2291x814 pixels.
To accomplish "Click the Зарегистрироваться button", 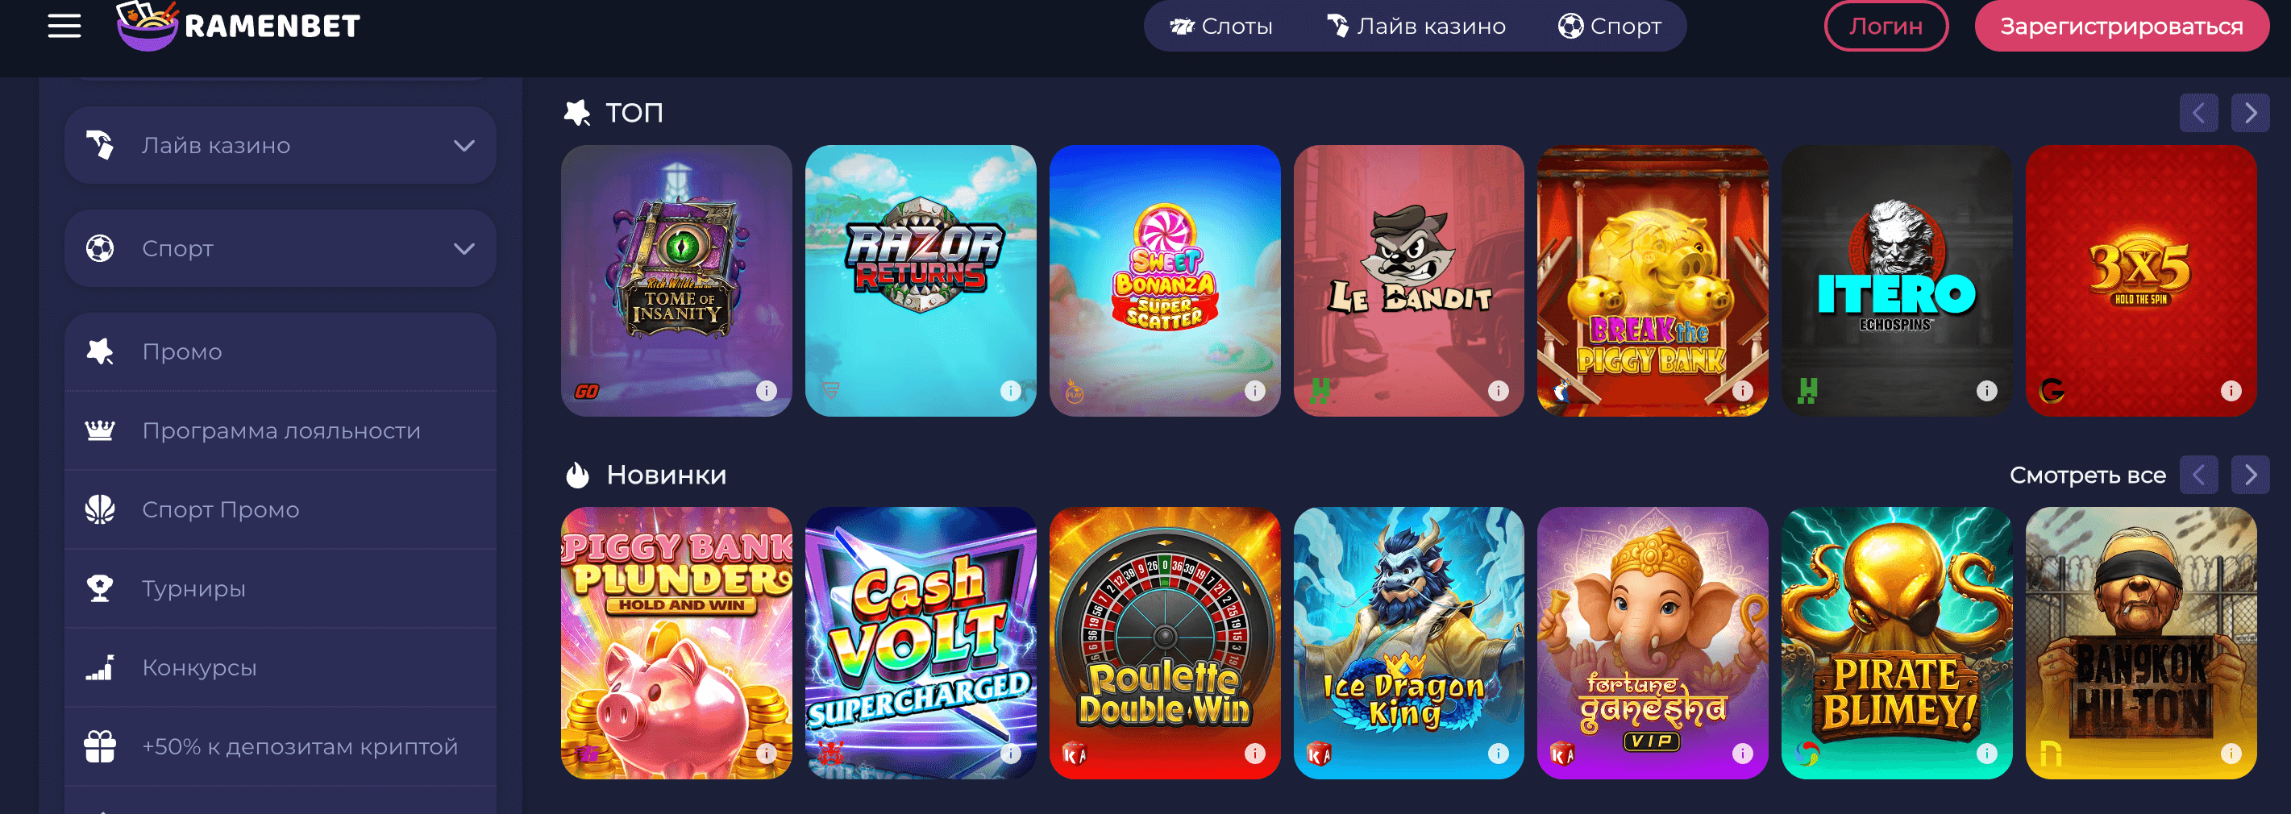I will pyautogui.click(x=2121, y=26).
